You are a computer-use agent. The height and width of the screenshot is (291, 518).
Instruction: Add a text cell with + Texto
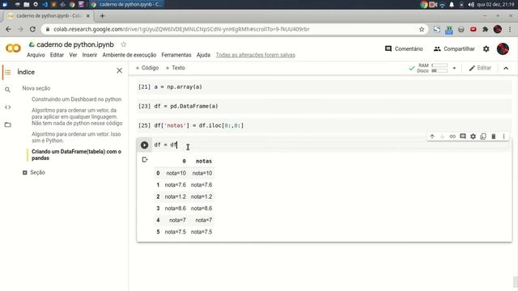pos(176,68)
